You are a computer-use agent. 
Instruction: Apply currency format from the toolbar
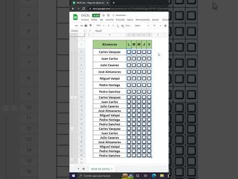[109, 26]
